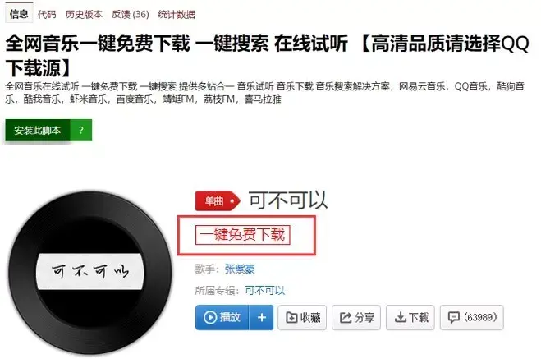
Task: Click the song title 可不可以 heading
Action: (x=288, y=200)
